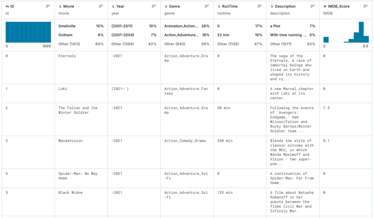Open the filter menu icon on the Year column
The height and width of the screenshot is (218, 374).
coord(154,6)
